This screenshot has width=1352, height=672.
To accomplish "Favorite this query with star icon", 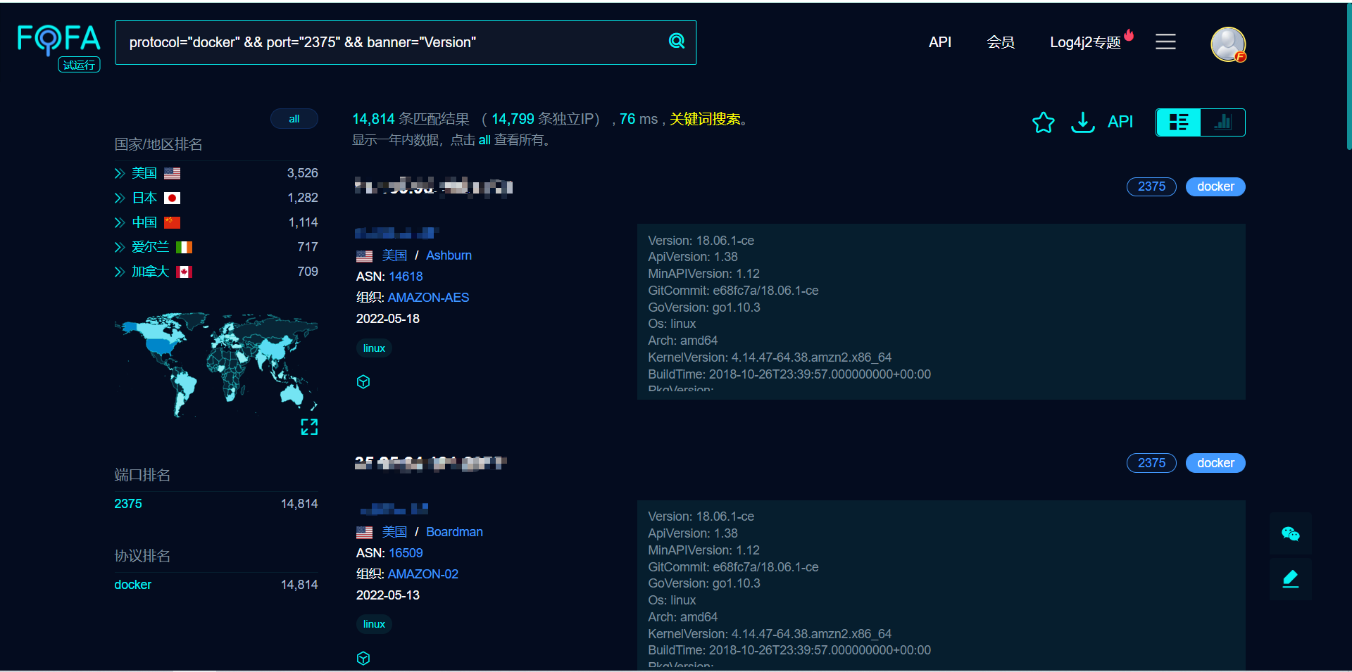I will (1043, 122).
